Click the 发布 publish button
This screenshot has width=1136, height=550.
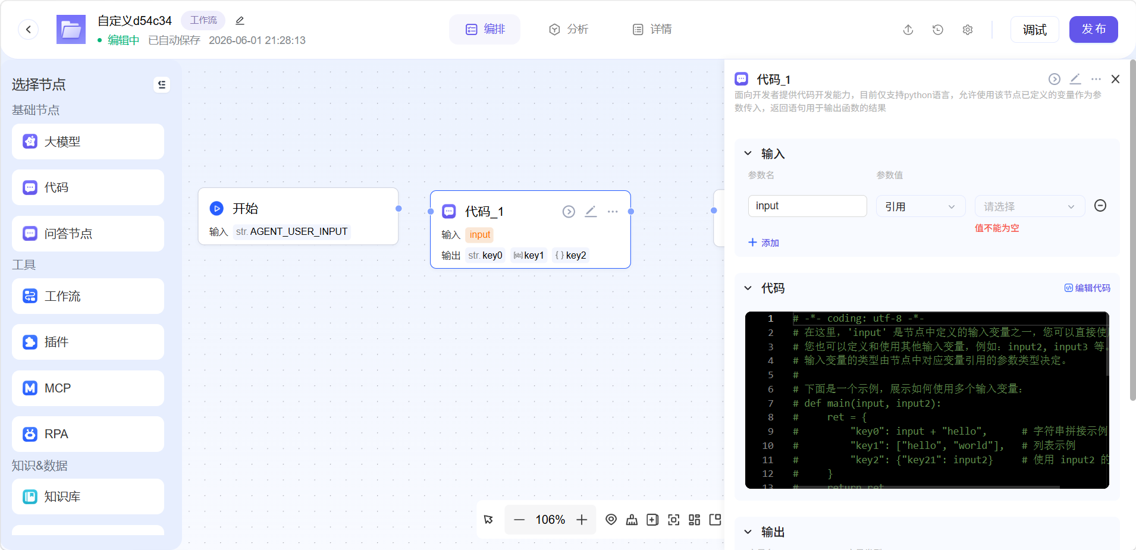coord(1093,29)
